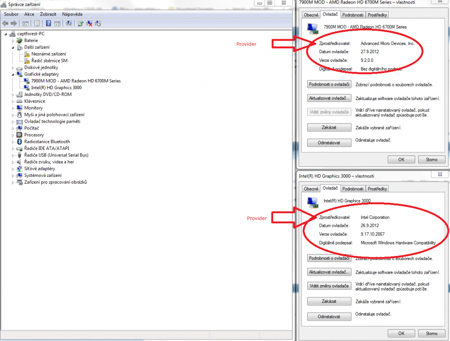The image size is (450, 341).
Task: Click Zakázat in the AMD dialog
Action: pos(329,127)
